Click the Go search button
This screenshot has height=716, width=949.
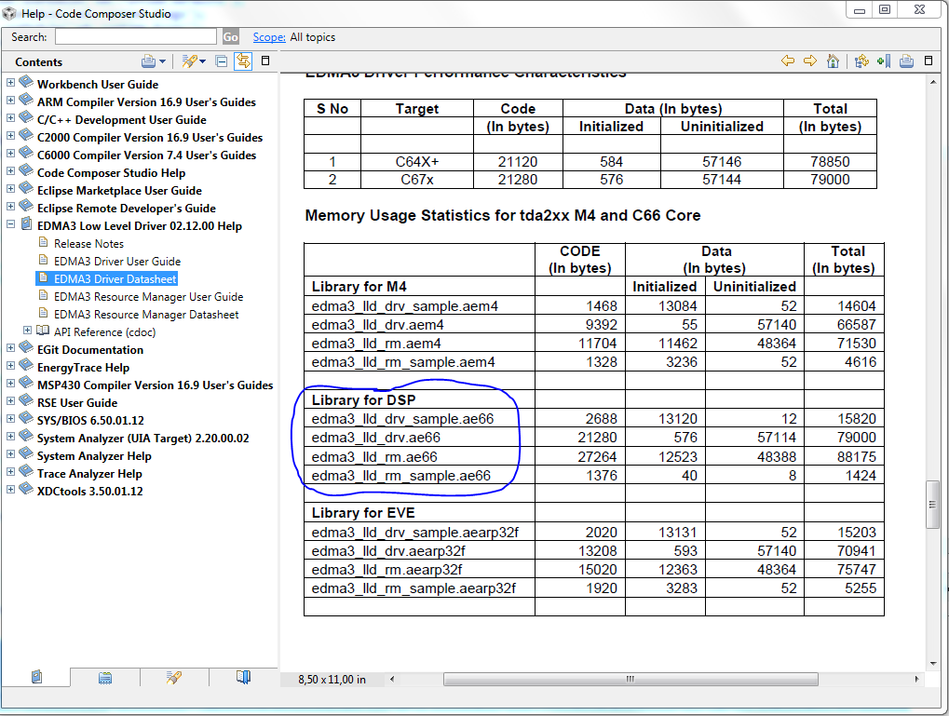(229, 36)
